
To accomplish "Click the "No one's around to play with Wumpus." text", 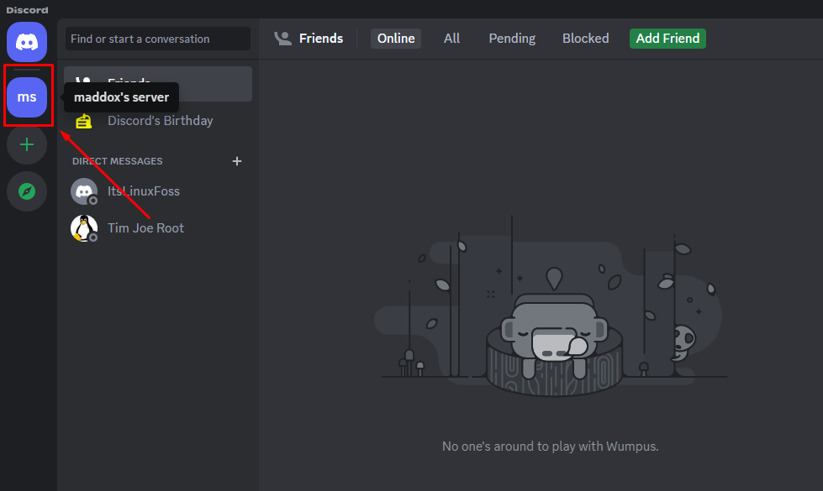I will pyautogui.click(x=550, y=447).
